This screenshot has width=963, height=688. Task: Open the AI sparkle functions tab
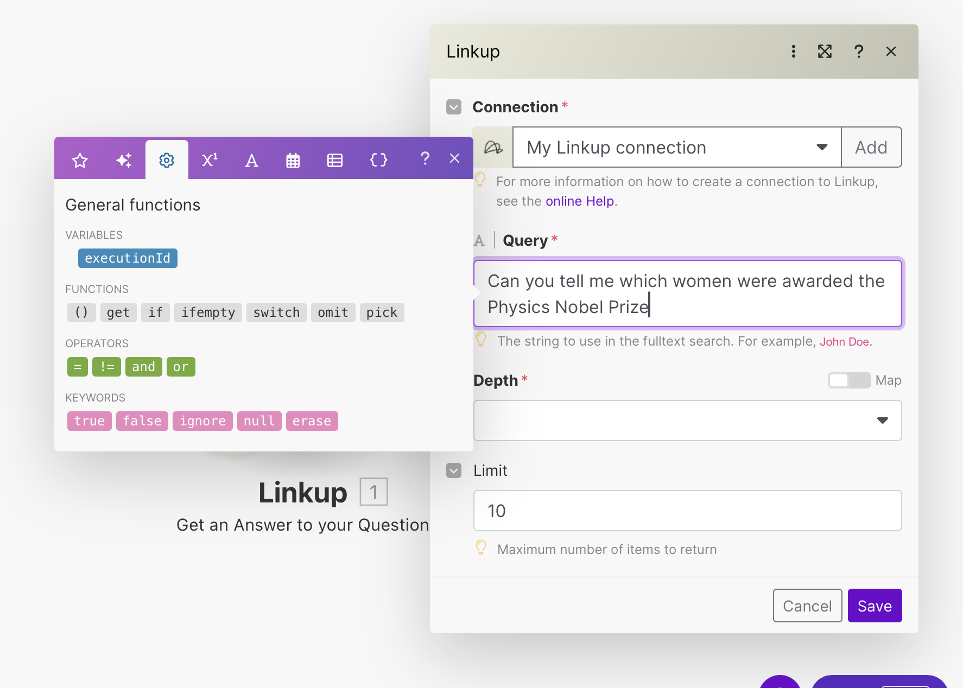pos(124,160)
